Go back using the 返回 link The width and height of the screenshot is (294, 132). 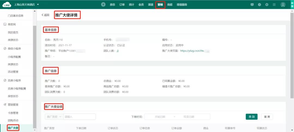coord(45,15)
